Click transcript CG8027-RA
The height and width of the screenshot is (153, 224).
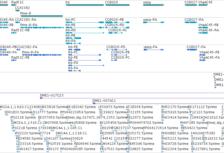click(x=191, y=22)
